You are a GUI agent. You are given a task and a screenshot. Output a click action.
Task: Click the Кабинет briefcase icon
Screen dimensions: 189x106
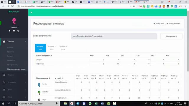pyautogui.click(x=4, y=42)
